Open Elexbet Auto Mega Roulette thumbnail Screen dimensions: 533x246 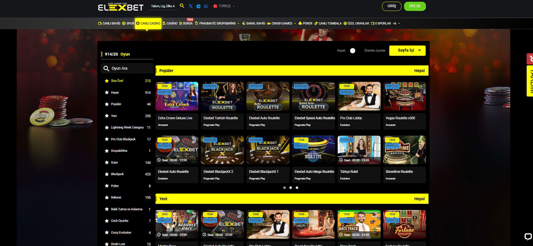pyautogui.click(x=313, y=150)
